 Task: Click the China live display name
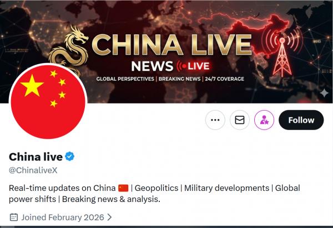coord(36,157)
